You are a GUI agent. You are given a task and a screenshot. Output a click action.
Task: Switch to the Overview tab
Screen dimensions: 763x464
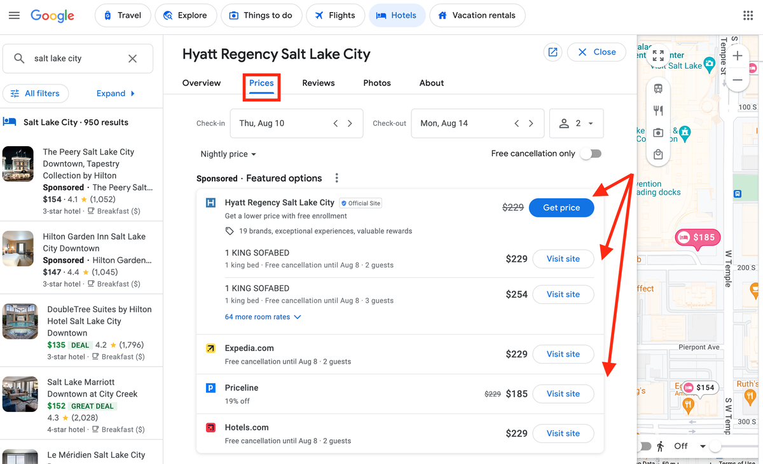(202, 83)
